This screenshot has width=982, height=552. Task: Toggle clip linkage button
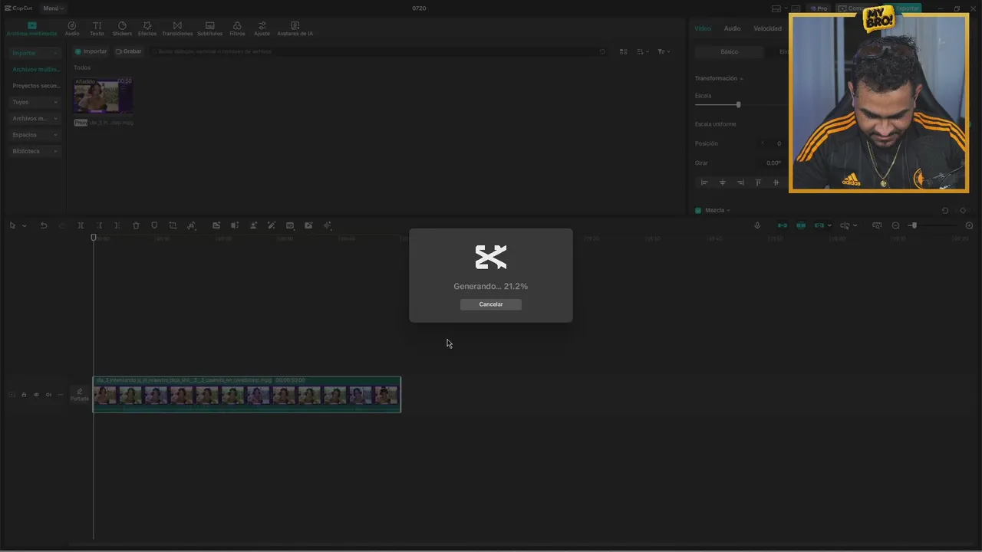(819, 225)
